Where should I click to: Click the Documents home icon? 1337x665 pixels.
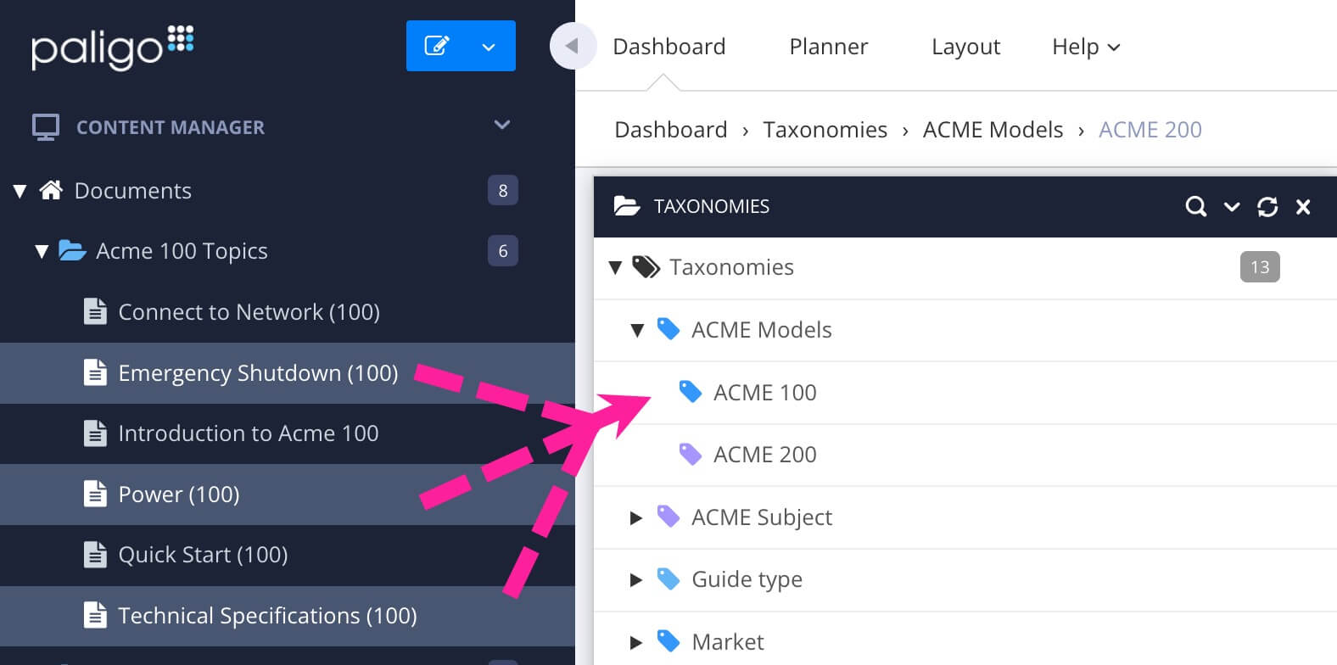(51, 190)
